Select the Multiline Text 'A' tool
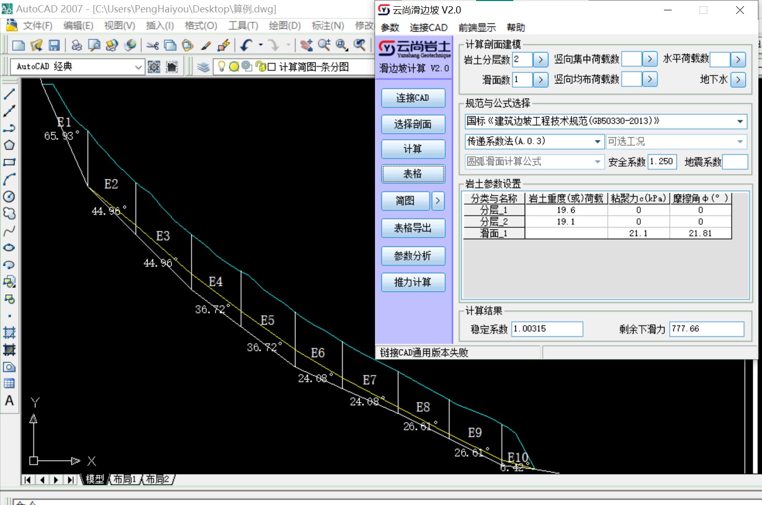The image size is (762, 505). 9,401
